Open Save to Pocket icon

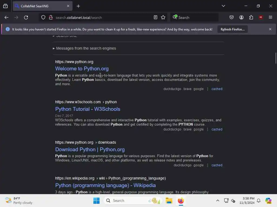pyautogui.click(x=232, y=18)
